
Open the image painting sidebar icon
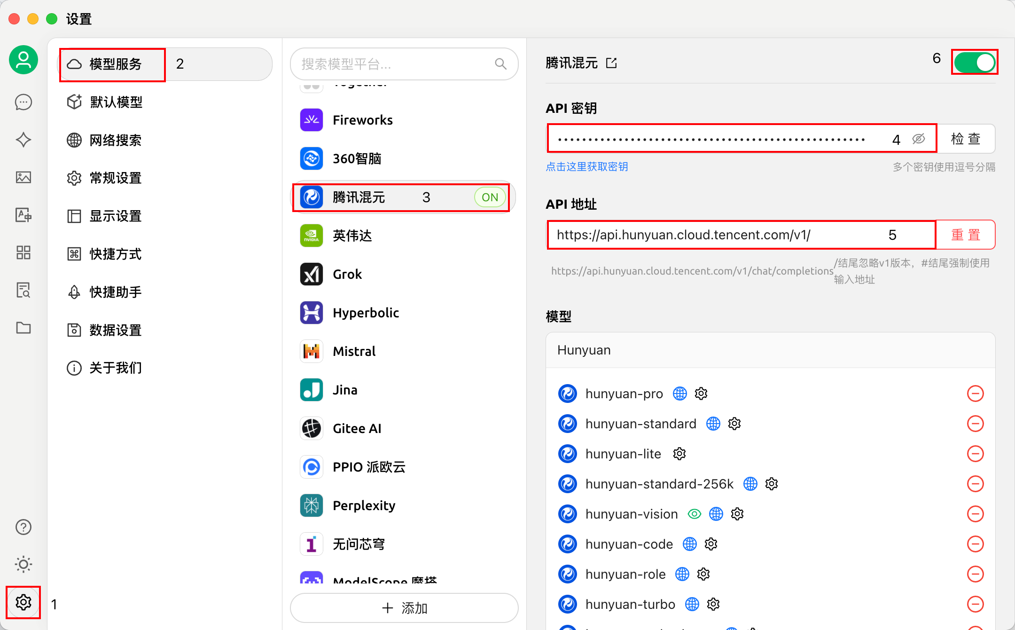[23, 177]
